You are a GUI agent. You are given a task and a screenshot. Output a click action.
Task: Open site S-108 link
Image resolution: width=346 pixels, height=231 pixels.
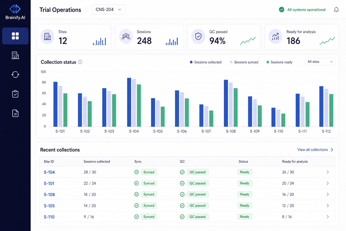tap(49, 194)
